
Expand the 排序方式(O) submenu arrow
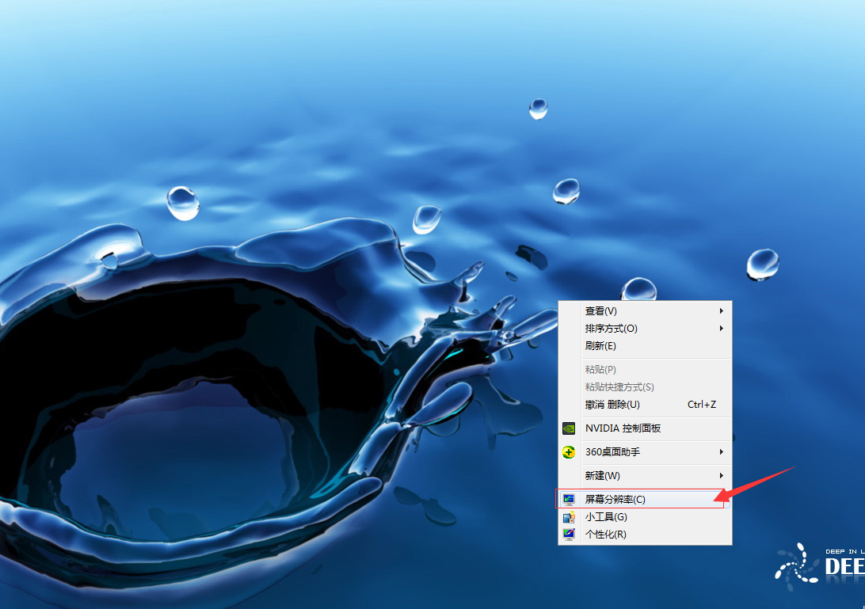pyautogui.click(x=721, y=329)
